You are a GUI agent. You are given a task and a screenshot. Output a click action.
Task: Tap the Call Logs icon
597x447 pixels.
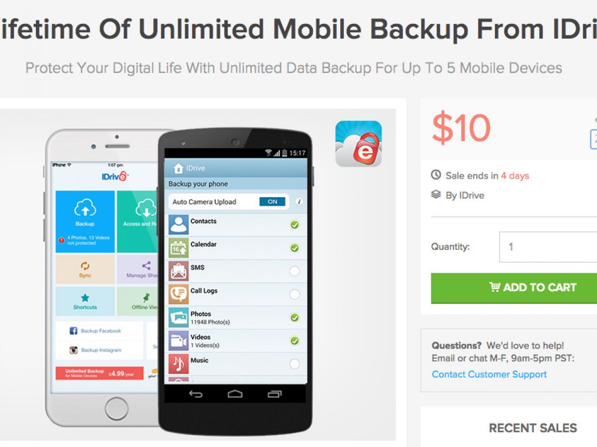(178, 294)
